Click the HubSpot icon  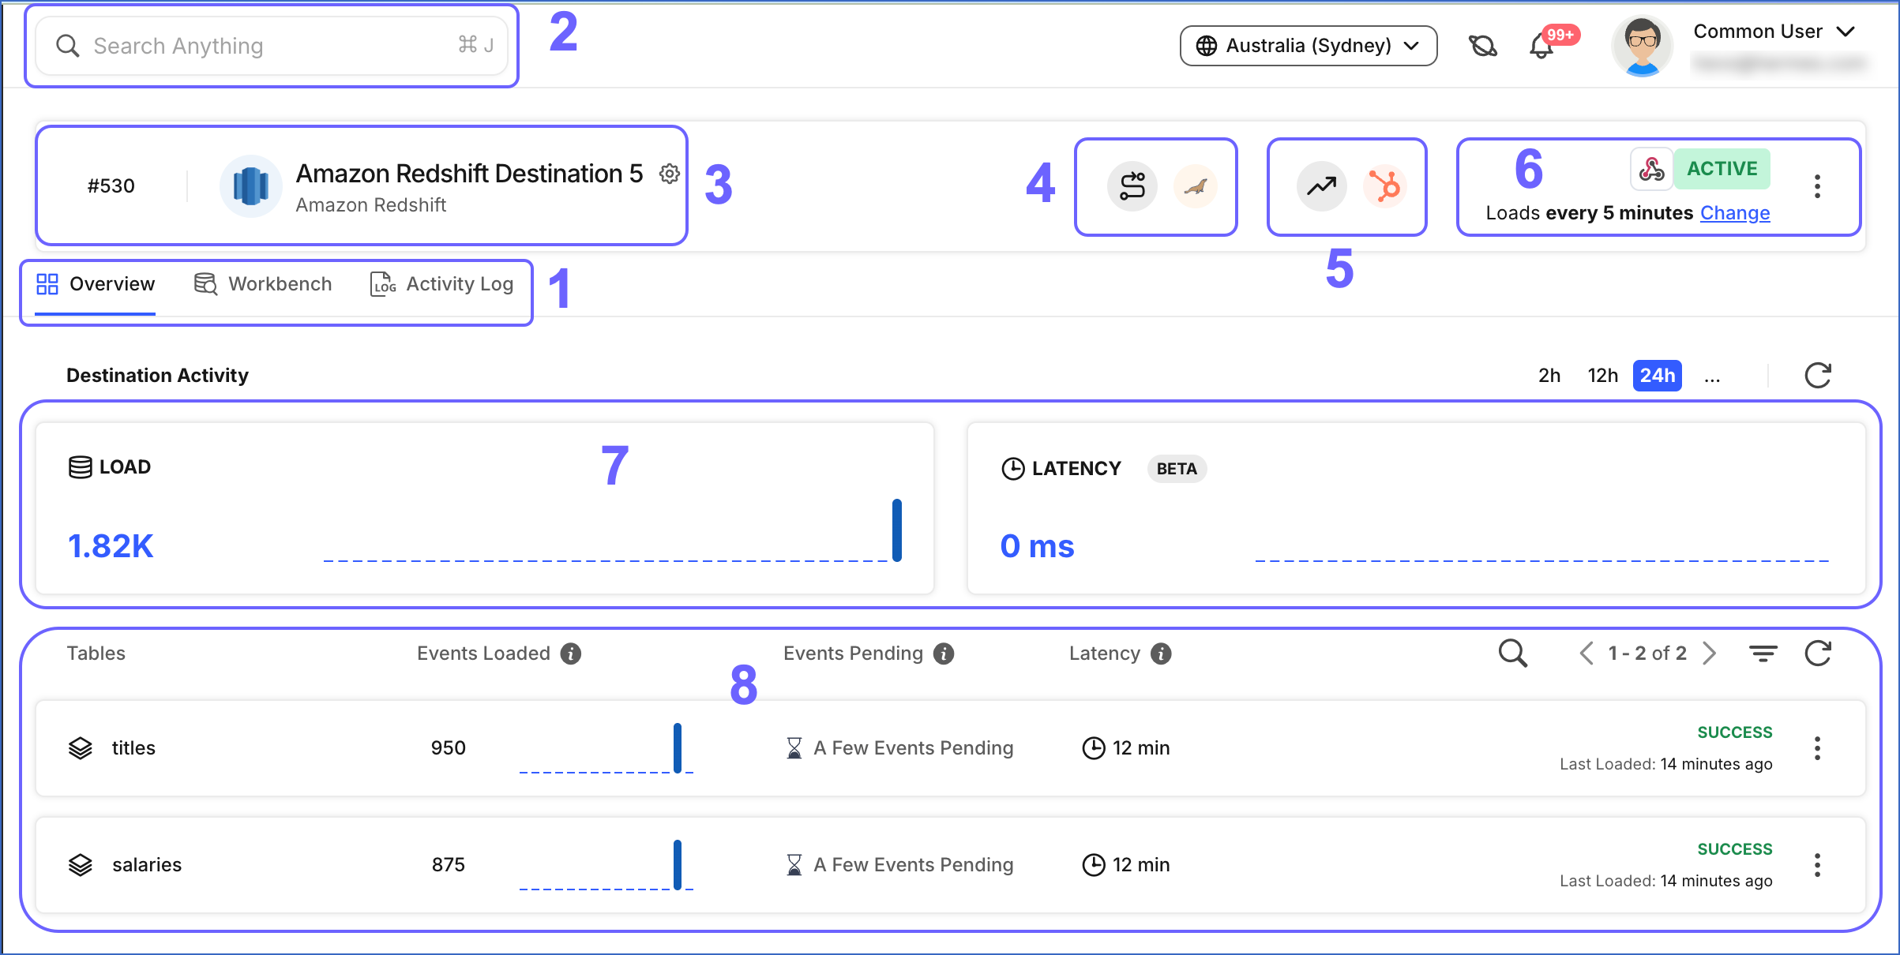tap(1384, 186)
